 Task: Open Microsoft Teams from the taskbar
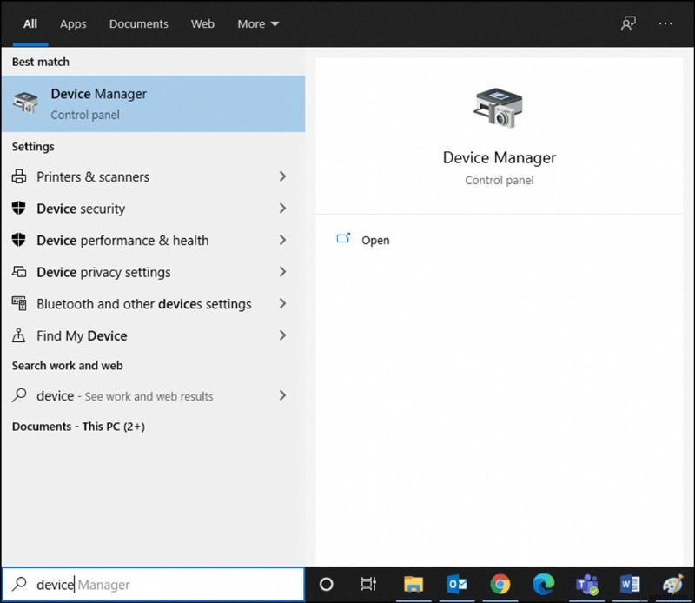586,585
